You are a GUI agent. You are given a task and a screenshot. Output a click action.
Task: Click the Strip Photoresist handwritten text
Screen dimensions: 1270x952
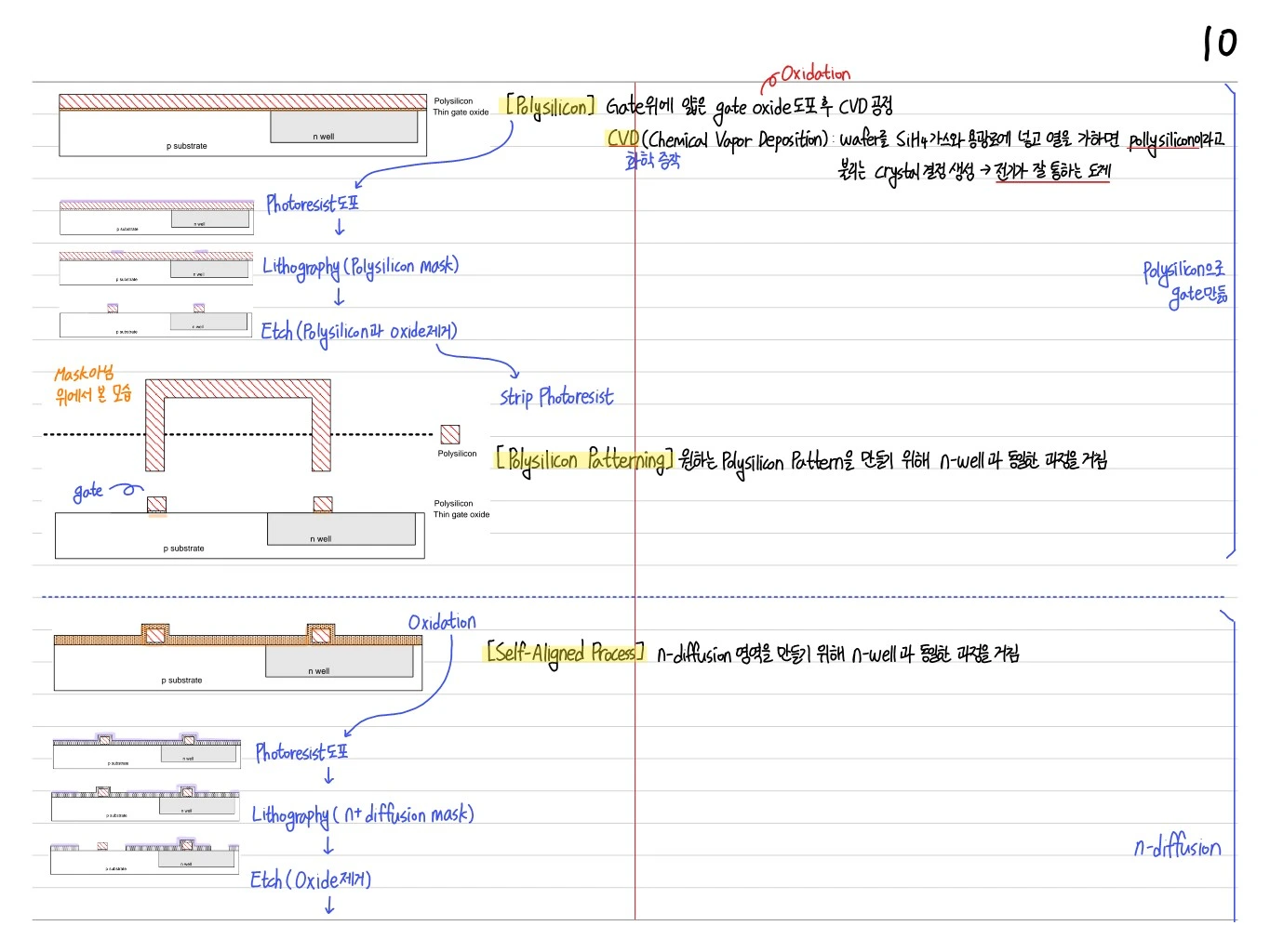(556, 397)
